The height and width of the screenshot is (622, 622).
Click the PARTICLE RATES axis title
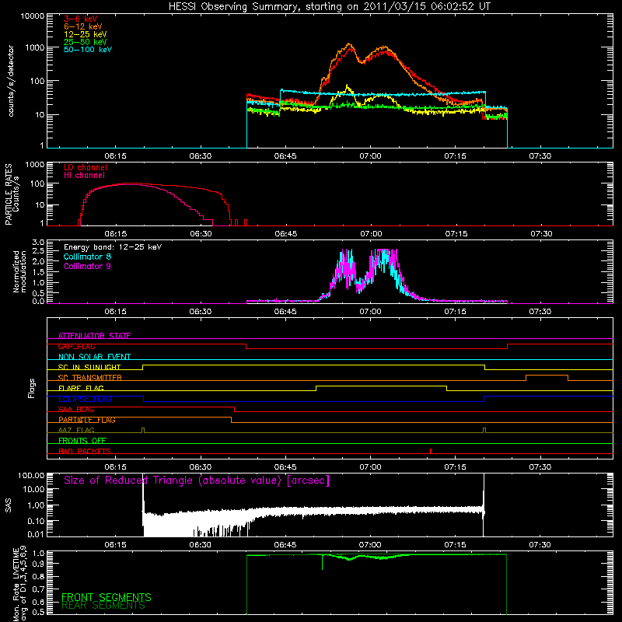point(8,194)
